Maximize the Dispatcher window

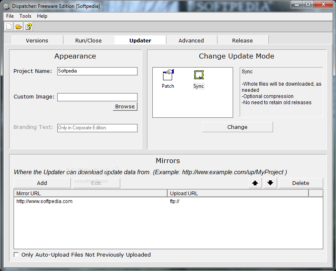308,4
